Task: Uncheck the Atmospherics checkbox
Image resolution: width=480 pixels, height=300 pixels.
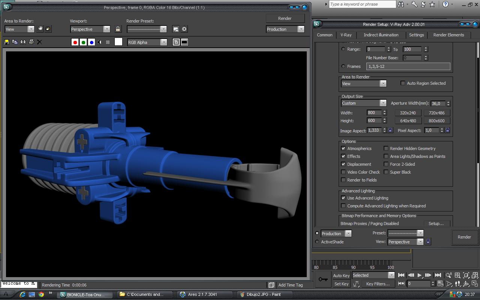Action: (x=343, y=148)
